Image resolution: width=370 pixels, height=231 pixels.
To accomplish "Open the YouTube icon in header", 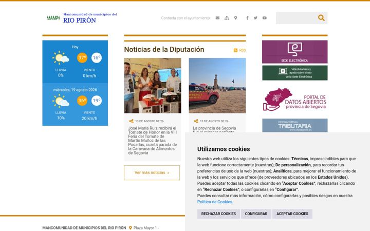I will [265, 18].
